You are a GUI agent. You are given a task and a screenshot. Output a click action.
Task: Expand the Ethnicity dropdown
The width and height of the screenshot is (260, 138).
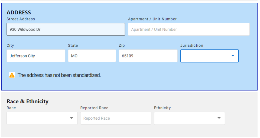(x=189, y=118)
